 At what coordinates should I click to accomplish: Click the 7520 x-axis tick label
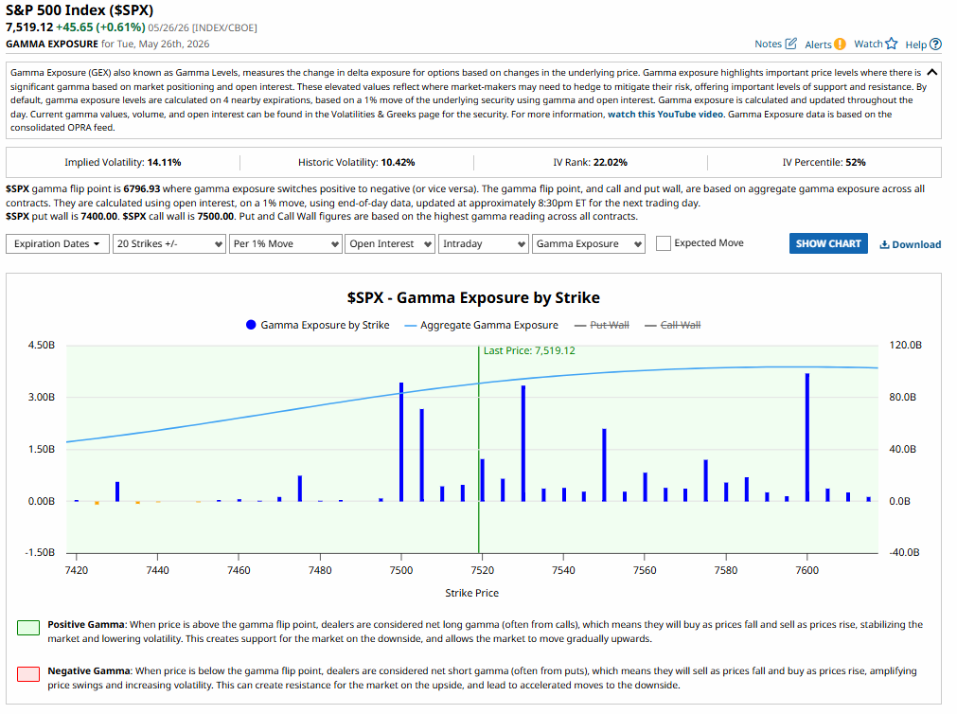[482, 570]
